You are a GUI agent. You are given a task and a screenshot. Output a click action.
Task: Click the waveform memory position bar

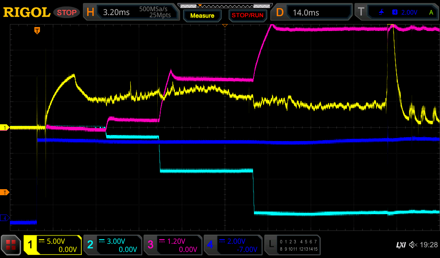(x=225, y=6)
